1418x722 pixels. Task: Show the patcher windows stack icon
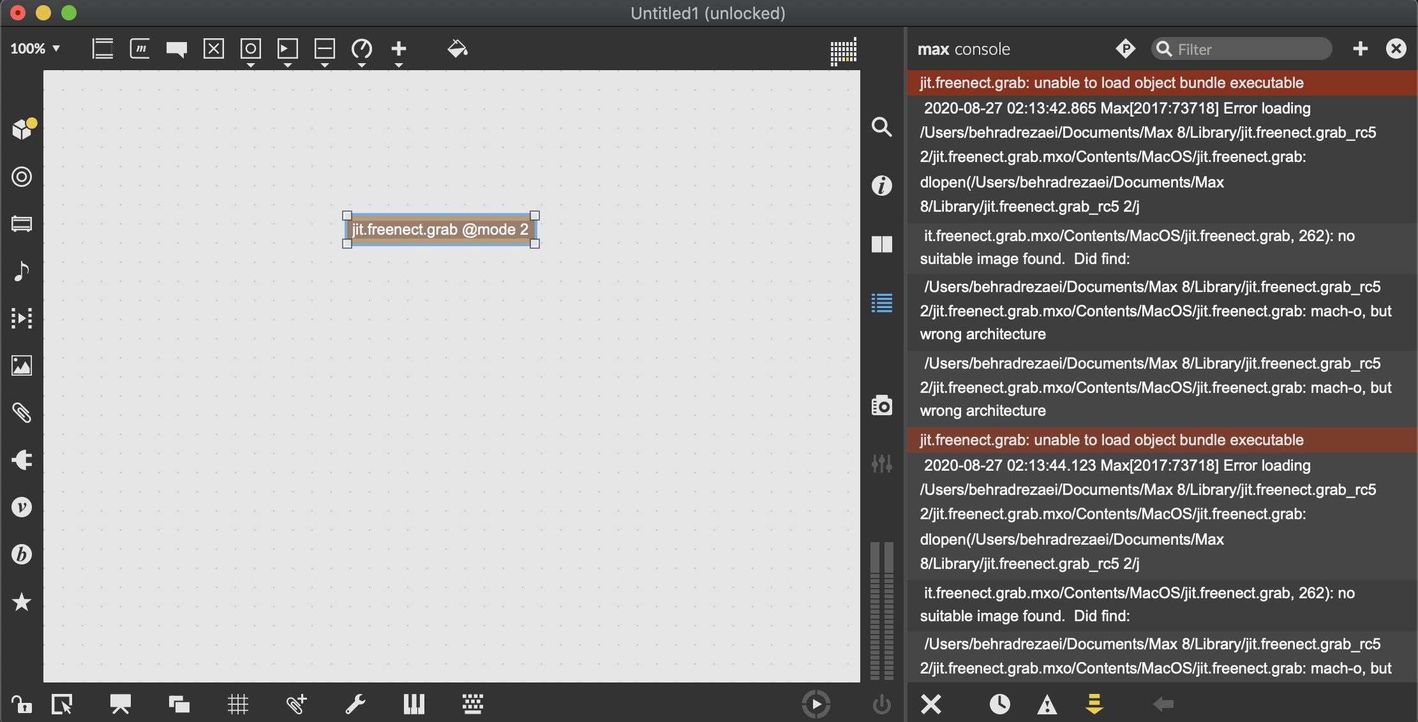179,704
